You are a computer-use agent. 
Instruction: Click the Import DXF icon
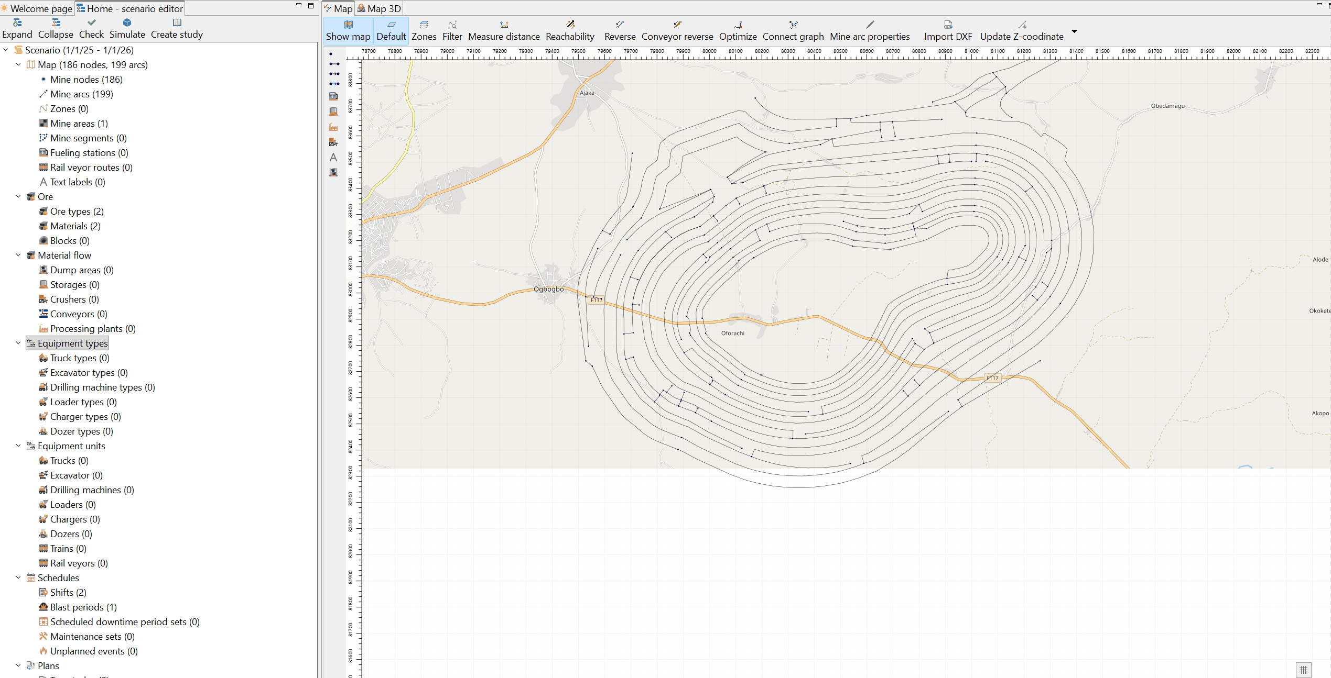tap(948, 30)
